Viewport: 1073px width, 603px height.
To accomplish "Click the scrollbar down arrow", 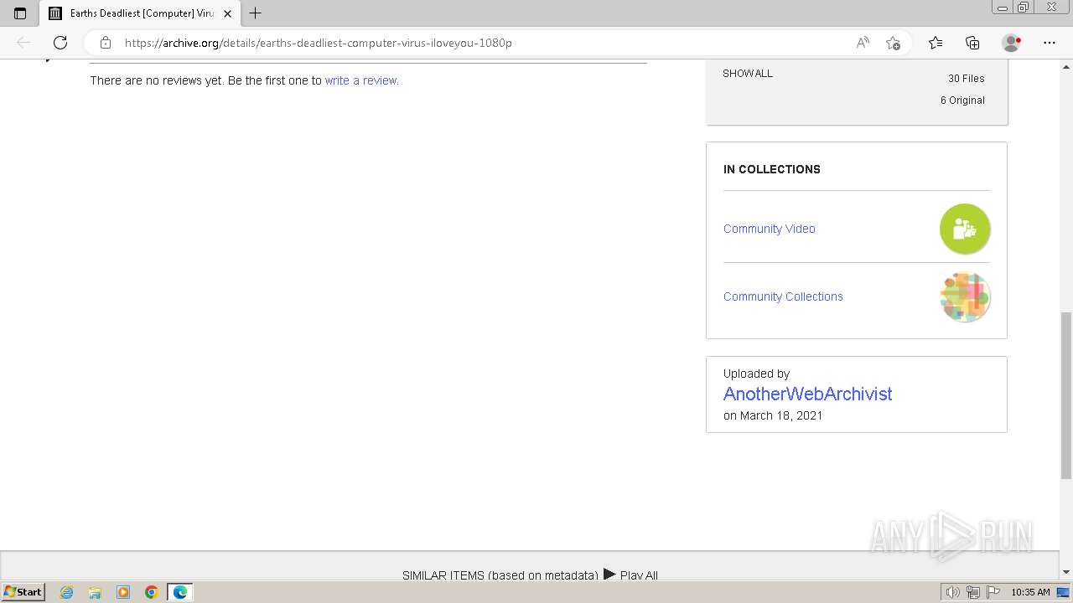I will coord(1066,572).
